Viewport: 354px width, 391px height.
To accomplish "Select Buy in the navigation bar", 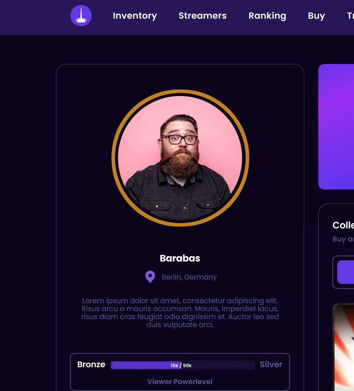I will pos(316,16).
